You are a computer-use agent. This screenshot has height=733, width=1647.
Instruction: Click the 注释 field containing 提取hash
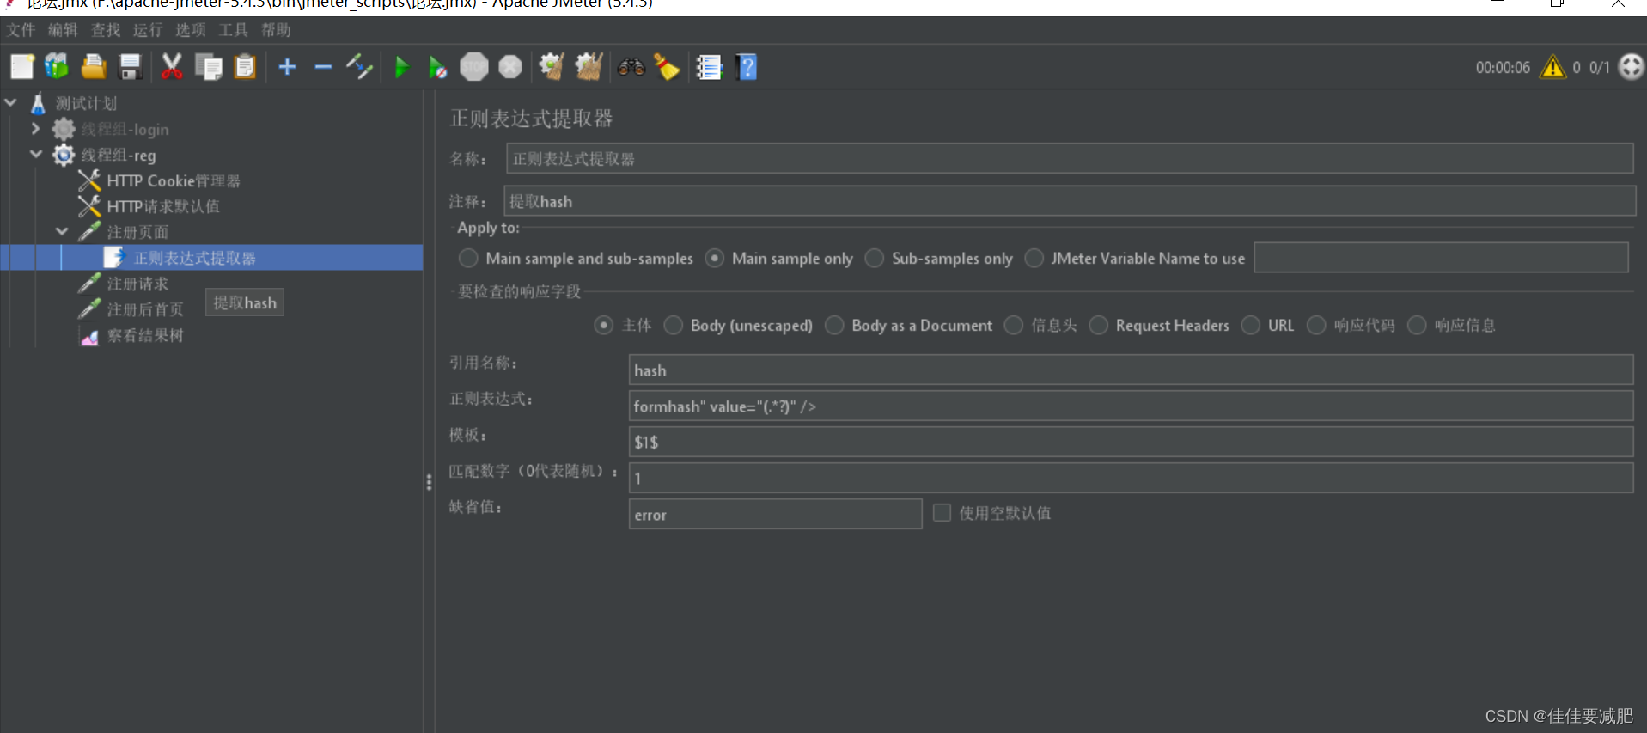[1069, 201]
